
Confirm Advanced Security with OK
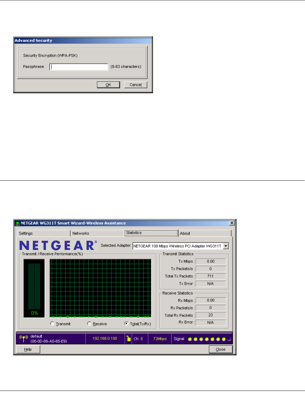[x=108, y=85]
